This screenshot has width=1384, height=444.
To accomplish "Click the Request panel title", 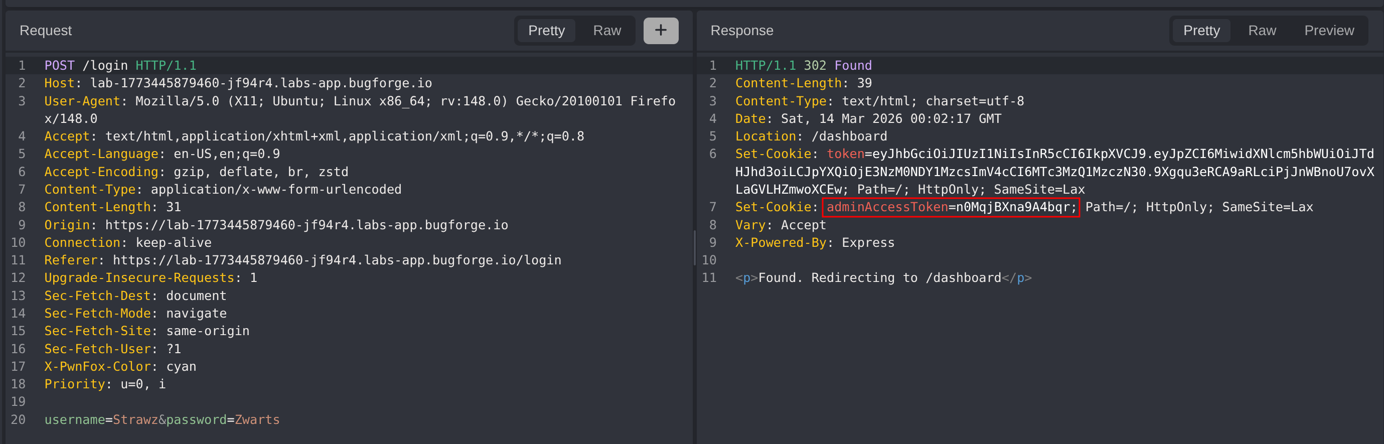I will pyautogui.click(x=46, y=31).
